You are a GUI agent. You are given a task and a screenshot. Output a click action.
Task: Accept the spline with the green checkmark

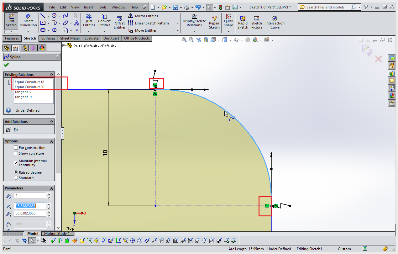click(x=6, y=65)
